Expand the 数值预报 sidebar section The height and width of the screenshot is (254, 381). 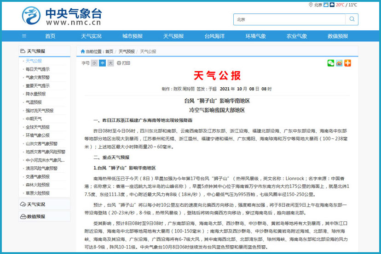(36, 216)
